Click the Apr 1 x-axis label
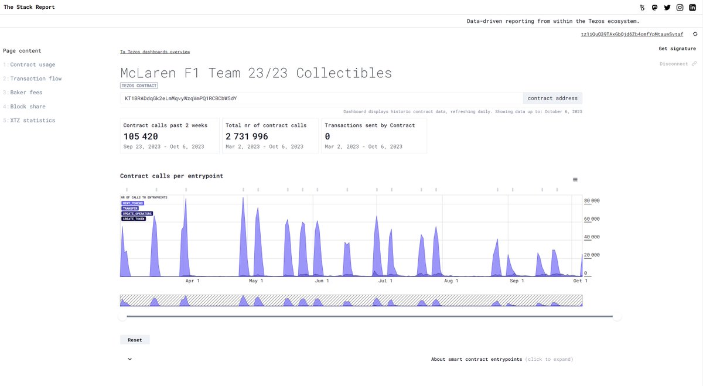Viewport: 703px width, 386px height. click(x=193, y=281)
